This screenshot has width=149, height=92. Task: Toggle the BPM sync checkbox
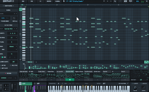pos(2,57)
